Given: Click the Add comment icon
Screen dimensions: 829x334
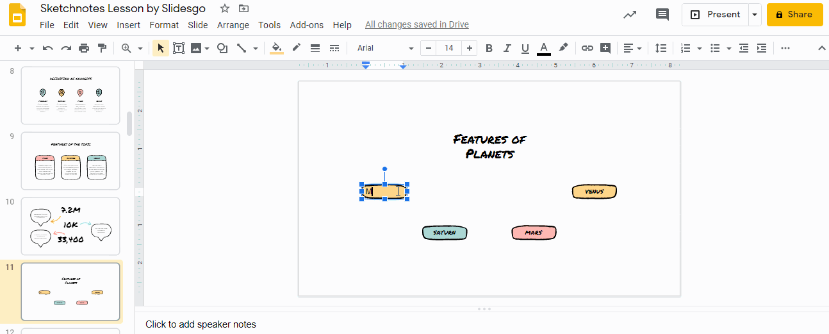Looking at the screenshot, I should (x=605, y=48).
